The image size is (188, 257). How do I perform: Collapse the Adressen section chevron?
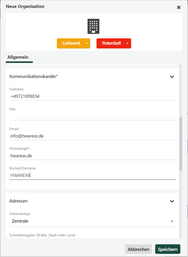click(172, 201)
